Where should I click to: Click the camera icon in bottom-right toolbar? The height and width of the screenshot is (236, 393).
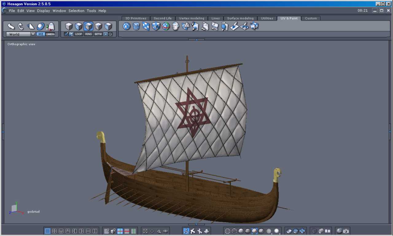(x=346, y=231)
